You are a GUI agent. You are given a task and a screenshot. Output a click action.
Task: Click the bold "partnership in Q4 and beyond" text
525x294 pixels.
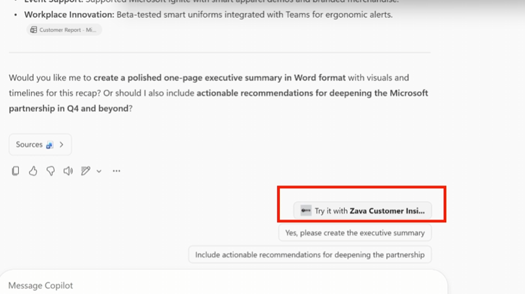pos(69,109)
